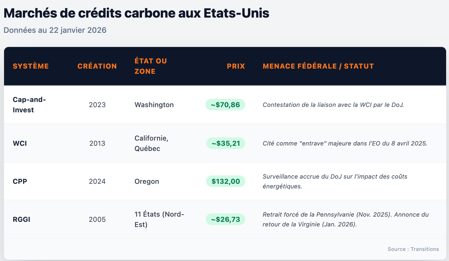The height and width of the screenshot is (261, 449).
Task: Click the ~$26,73 price badge
Action: click(x=225, y=219)
